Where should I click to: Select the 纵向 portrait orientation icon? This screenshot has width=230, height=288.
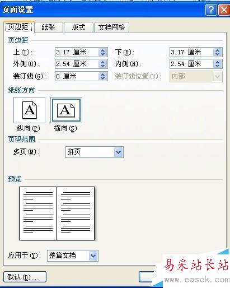(x=29, y=110)
